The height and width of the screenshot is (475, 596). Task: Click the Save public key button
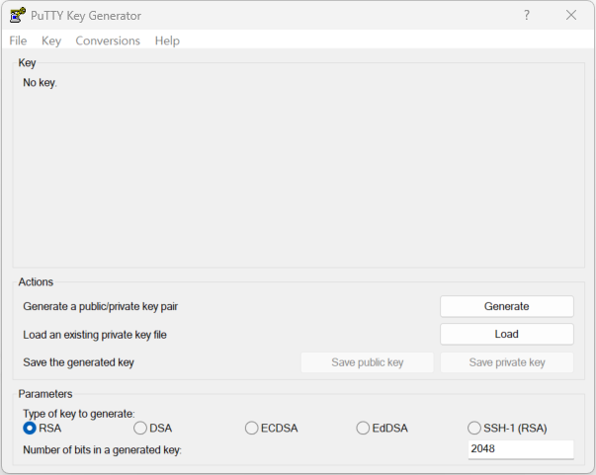point(367,362)
